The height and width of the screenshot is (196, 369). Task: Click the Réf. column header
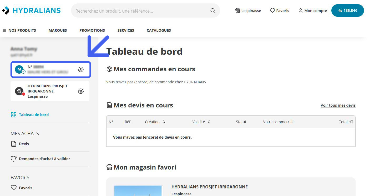pos(128,122)
